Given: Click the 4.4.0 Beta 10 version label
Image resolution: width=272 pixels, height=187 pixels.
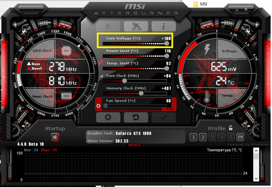Looking at the screenshot, I should point(31,144).
